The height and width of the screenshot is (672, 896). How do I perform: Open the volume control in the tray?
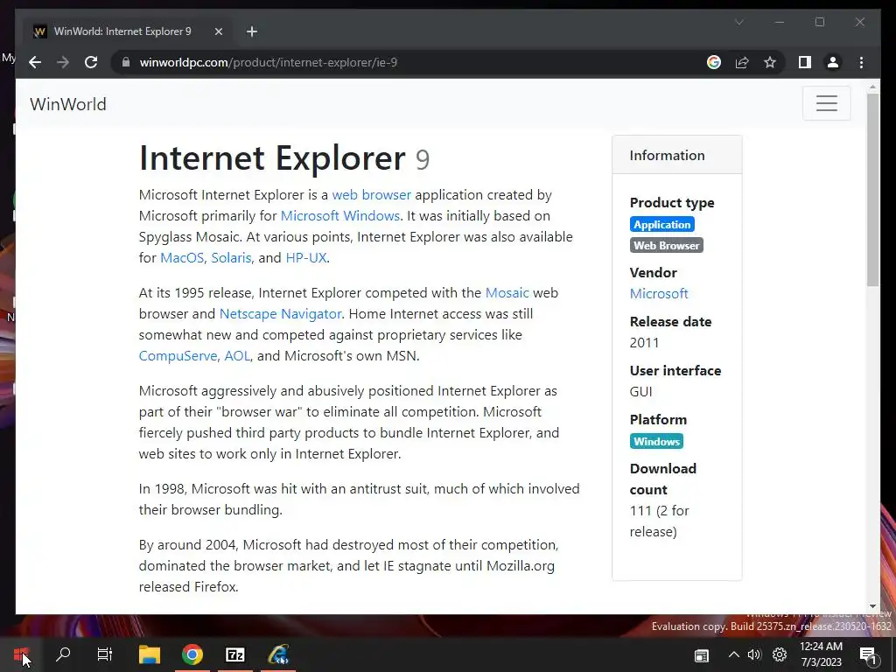[x=754, y=654]
